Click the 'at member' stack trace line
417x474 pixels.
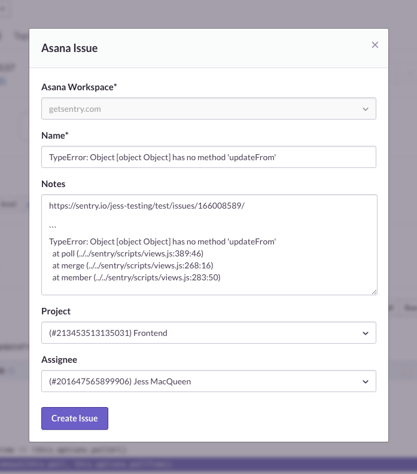[136, 277]
